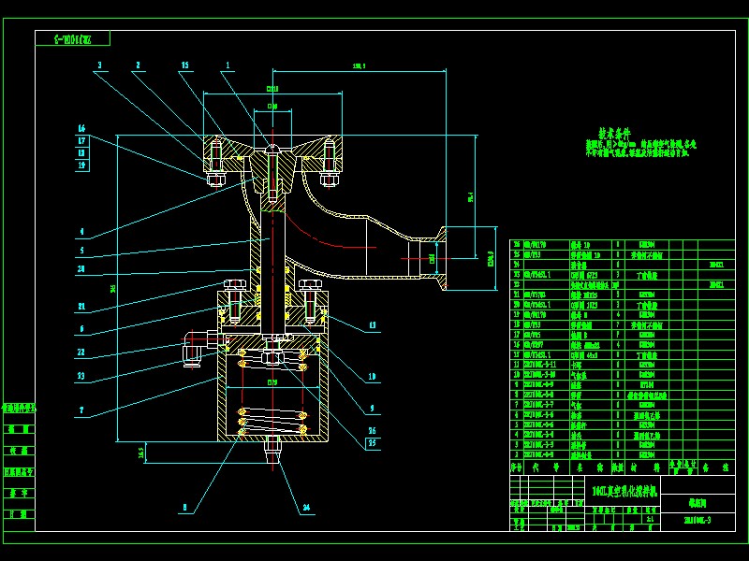Click balloon 9 on the lower cylinder

(x=372, y=409)
